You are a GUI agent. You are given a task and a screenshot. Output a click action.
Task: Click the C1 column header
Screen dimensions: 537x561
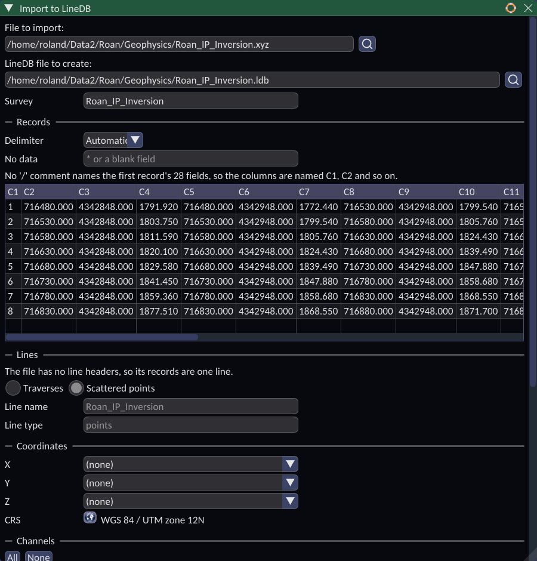click(x=13, y=192)
